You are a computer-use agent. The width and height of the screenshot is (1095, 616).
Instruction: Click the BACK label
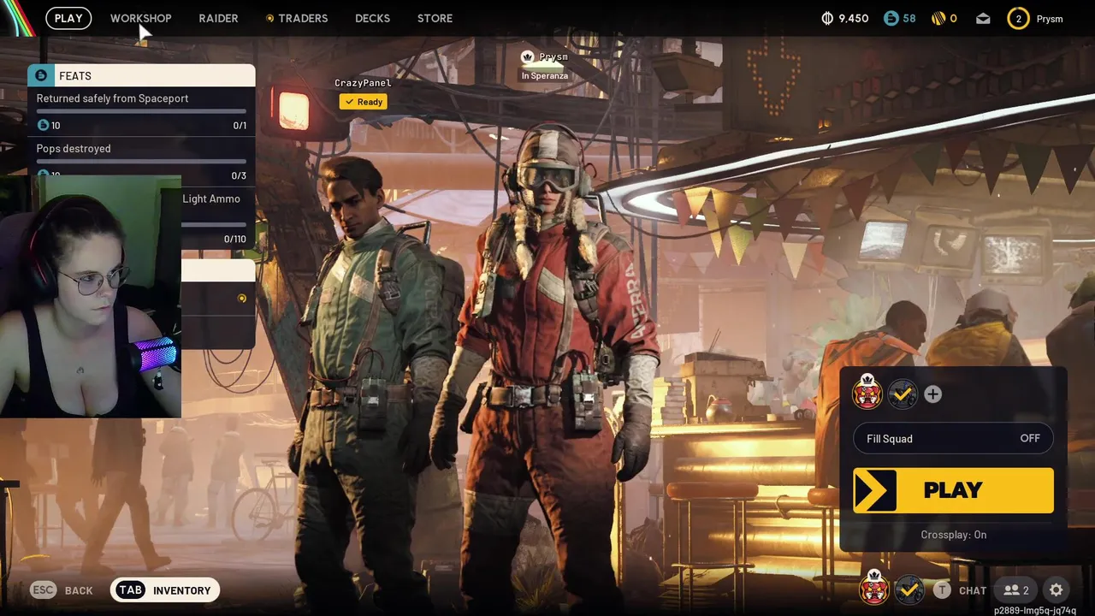click(x=79, y=590)
